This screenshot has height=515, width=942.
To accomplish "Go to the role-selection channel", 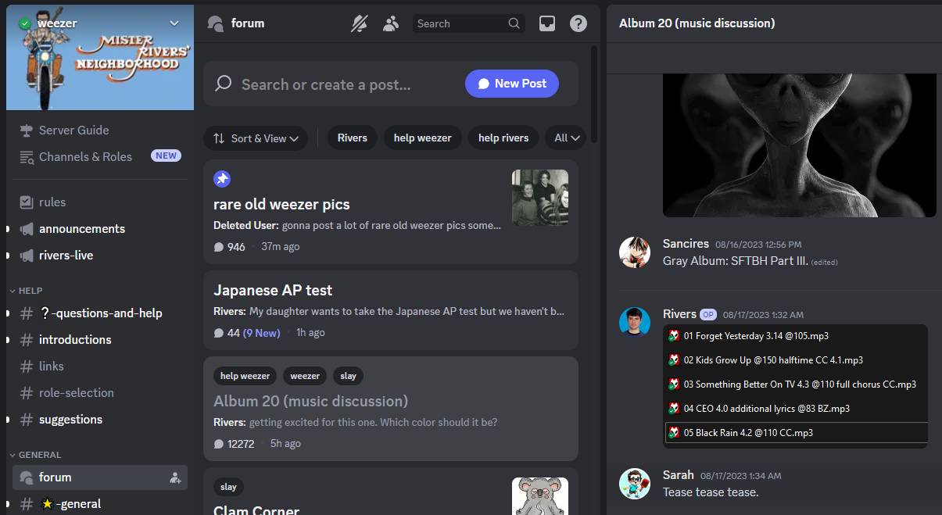I will (x=77, y=393).
